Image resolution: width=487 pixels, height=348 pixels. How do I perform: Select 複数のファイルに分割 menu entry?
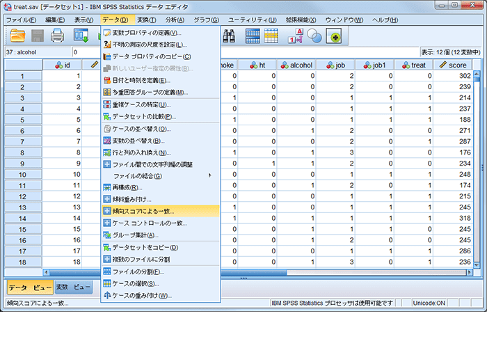[x=161, y=259]
